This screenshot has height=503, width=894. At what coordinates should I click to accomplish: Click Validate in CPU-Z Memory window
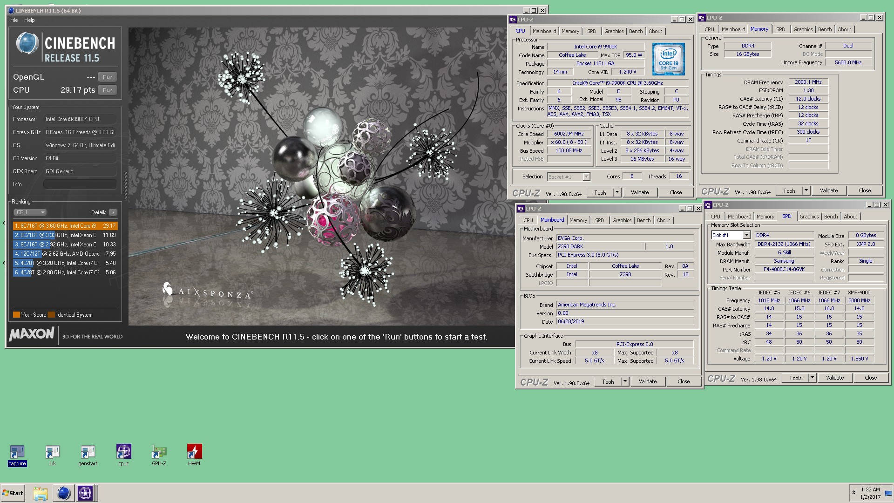pyautogui.click(x=829, y=190)
